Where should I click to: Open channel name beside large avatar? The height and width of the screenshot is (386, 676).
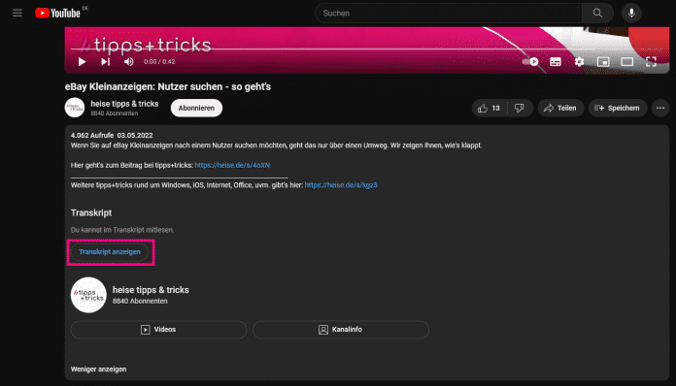click(151, 290)
